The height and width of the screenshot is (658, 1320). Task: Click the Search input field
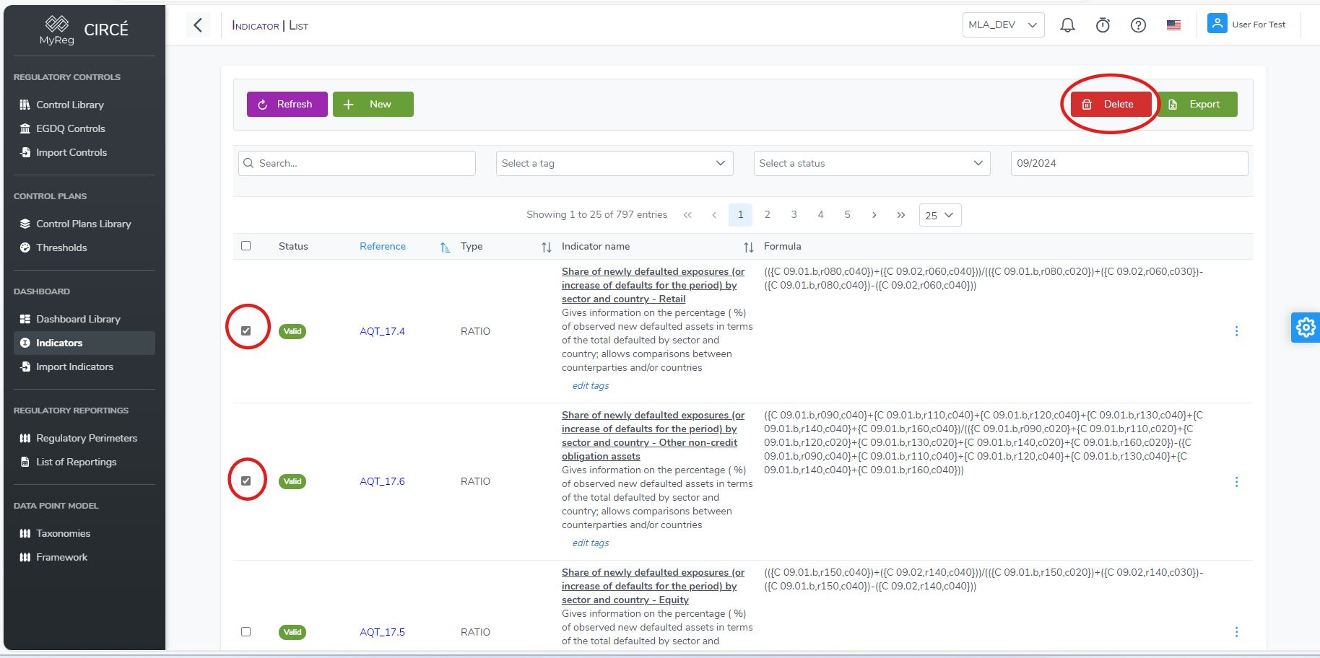(357, 164)
